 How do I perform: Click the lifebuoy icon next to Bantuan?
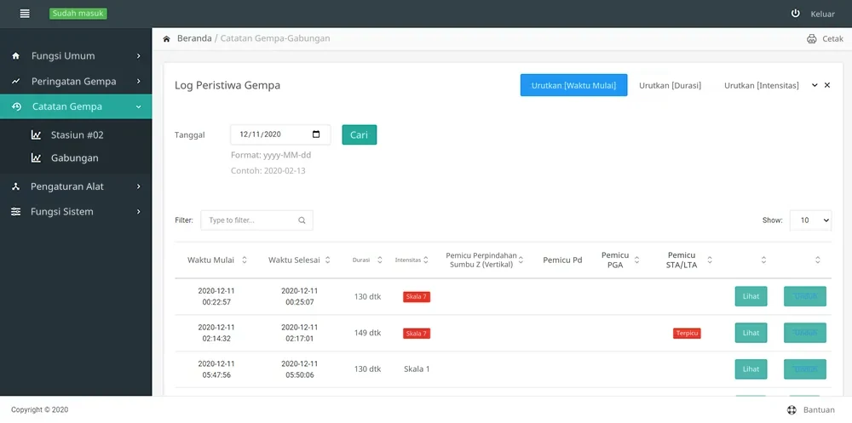coord(792,410)
